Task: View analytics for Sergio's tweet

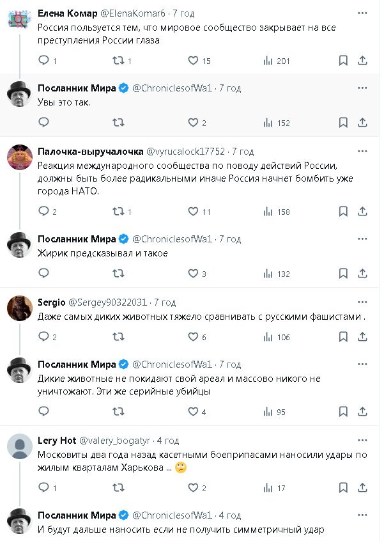Action: point(268,337)
